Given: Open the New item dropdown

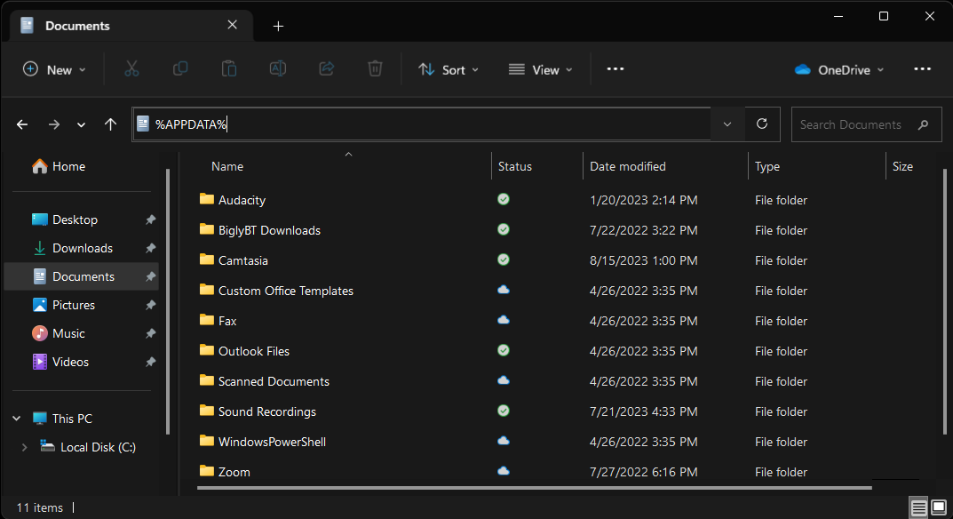Looking at the screenshot, I should point(54,69).
